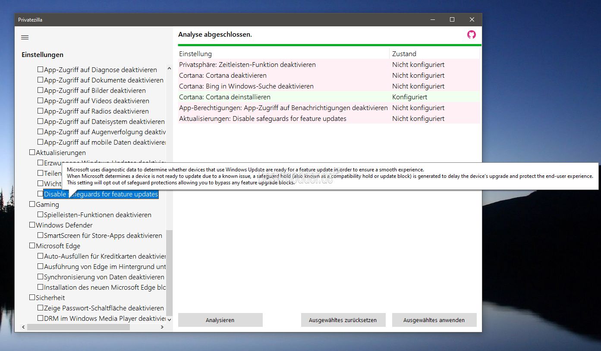Viewport: 601px width, 351px height.
Task: Check Spielleisten-Funktionen deaktivieren
Action: pyautogui.click(x=40, y=214)
